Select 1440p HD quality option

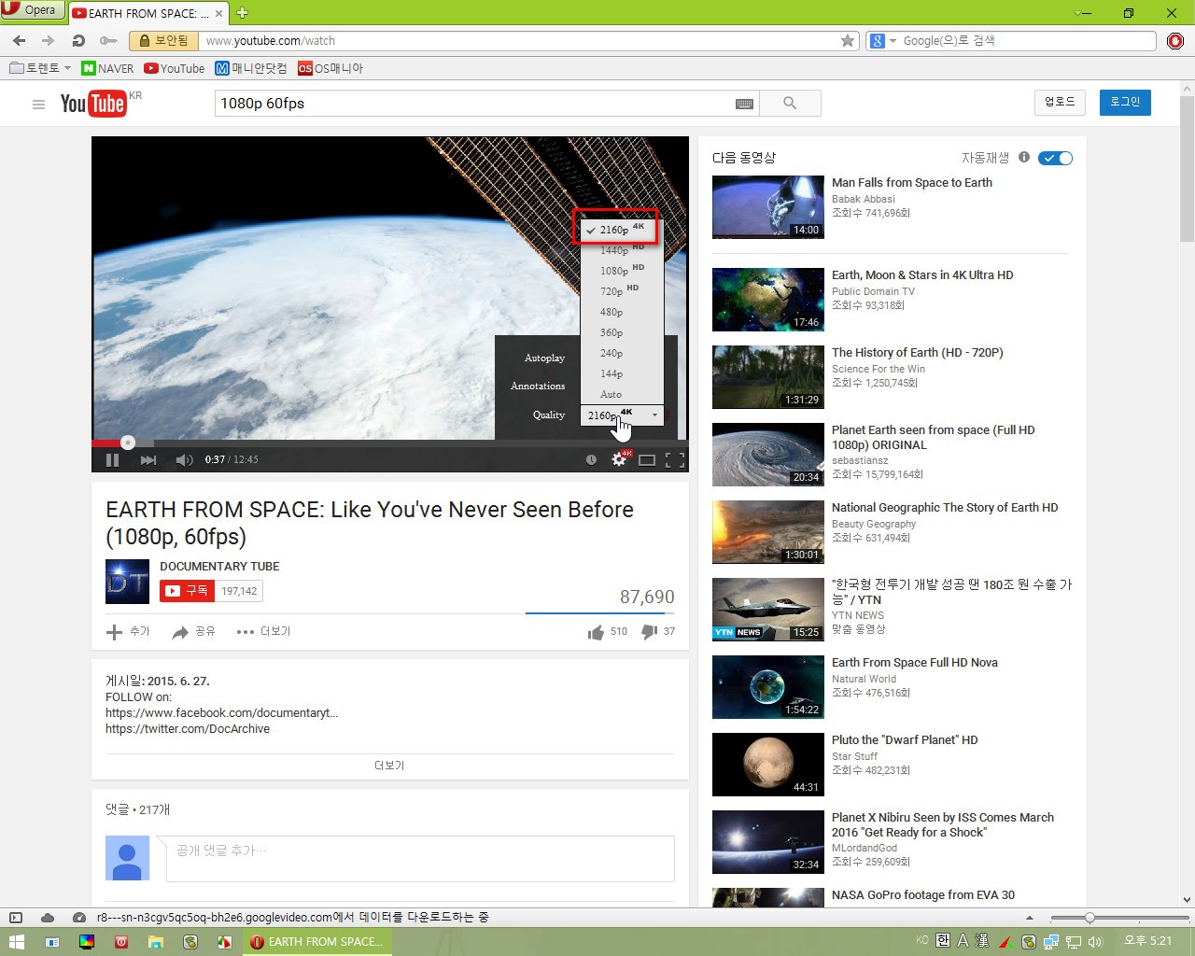pos(622,250)
